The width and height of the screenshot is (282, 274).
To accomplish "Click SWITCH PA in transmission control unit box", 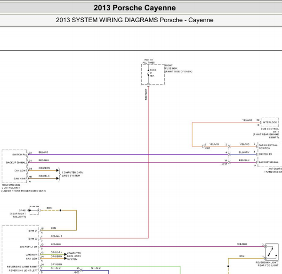I will tap(19, 154).
